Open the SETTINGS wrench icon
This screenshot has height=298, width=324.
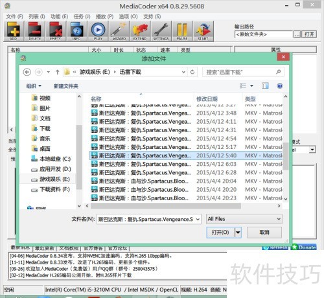(x=161, y=31)
